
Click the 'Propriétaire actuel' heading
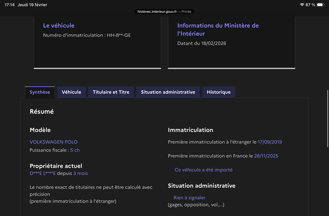point(56,166)
